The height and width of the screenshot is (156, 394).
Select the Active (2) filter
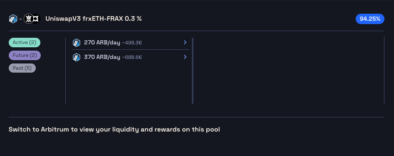[x=25, y=43]
